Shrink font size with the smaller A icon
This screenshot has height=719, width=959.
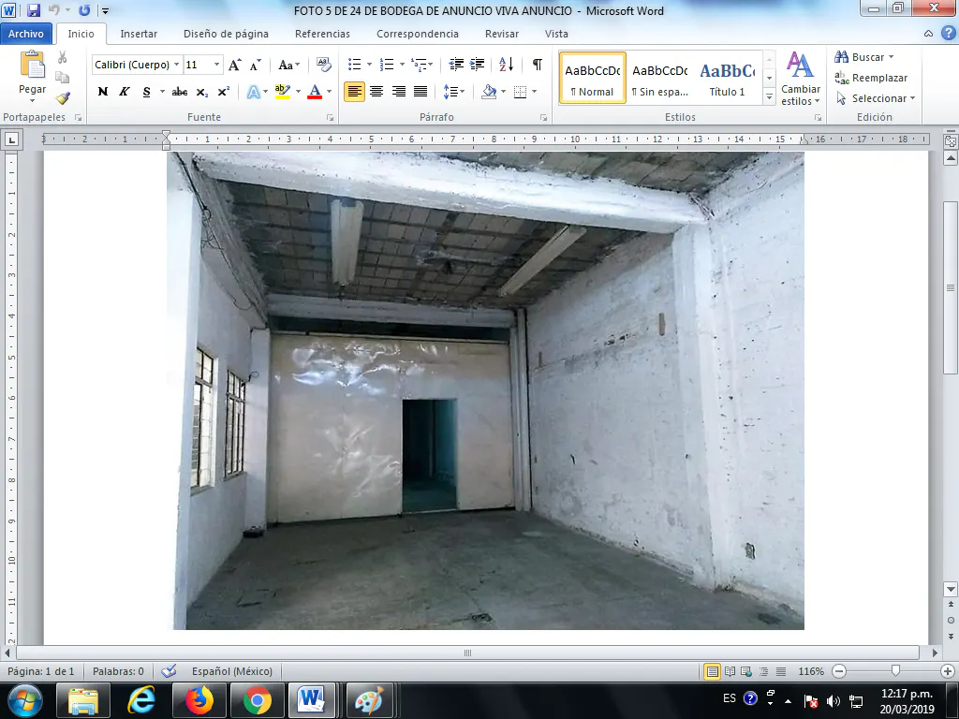(256, 65)
